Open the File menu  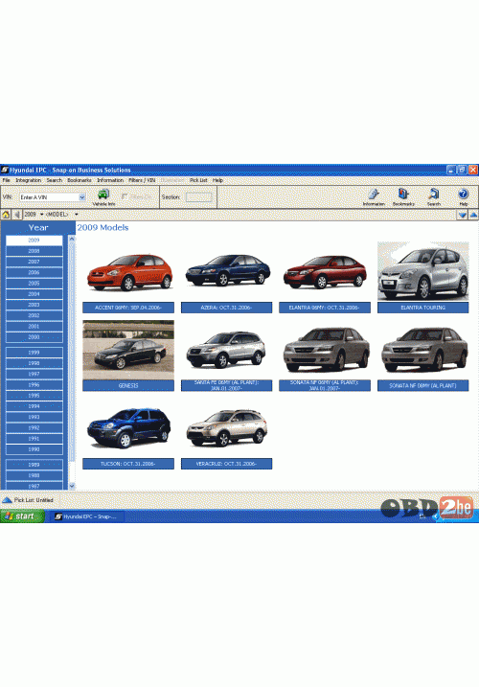click(x=6, y=180)
